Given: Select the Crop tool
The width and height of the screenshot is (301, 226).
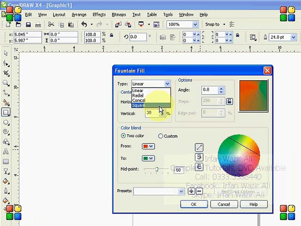Looking at the screenshot, I should click(x=6, y=73).
